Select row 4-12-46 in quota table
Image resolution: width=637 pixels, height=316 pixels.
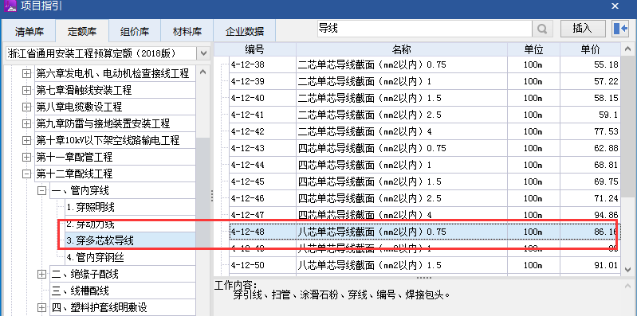click(x=425, y=198)
